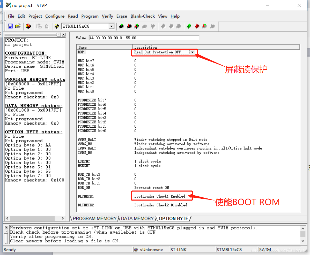Click Program current tab icon (red arrow)
This screenshot has height=255, width=310.
click(129, 26)
